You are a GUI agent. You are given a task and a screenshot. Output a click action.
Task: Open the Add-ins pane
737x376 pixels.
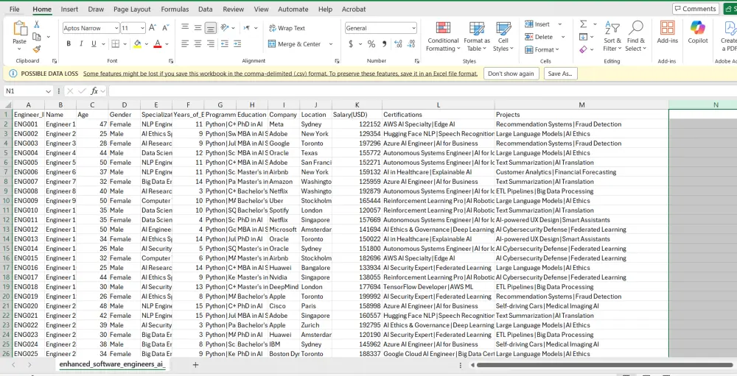tap(668, 32)
